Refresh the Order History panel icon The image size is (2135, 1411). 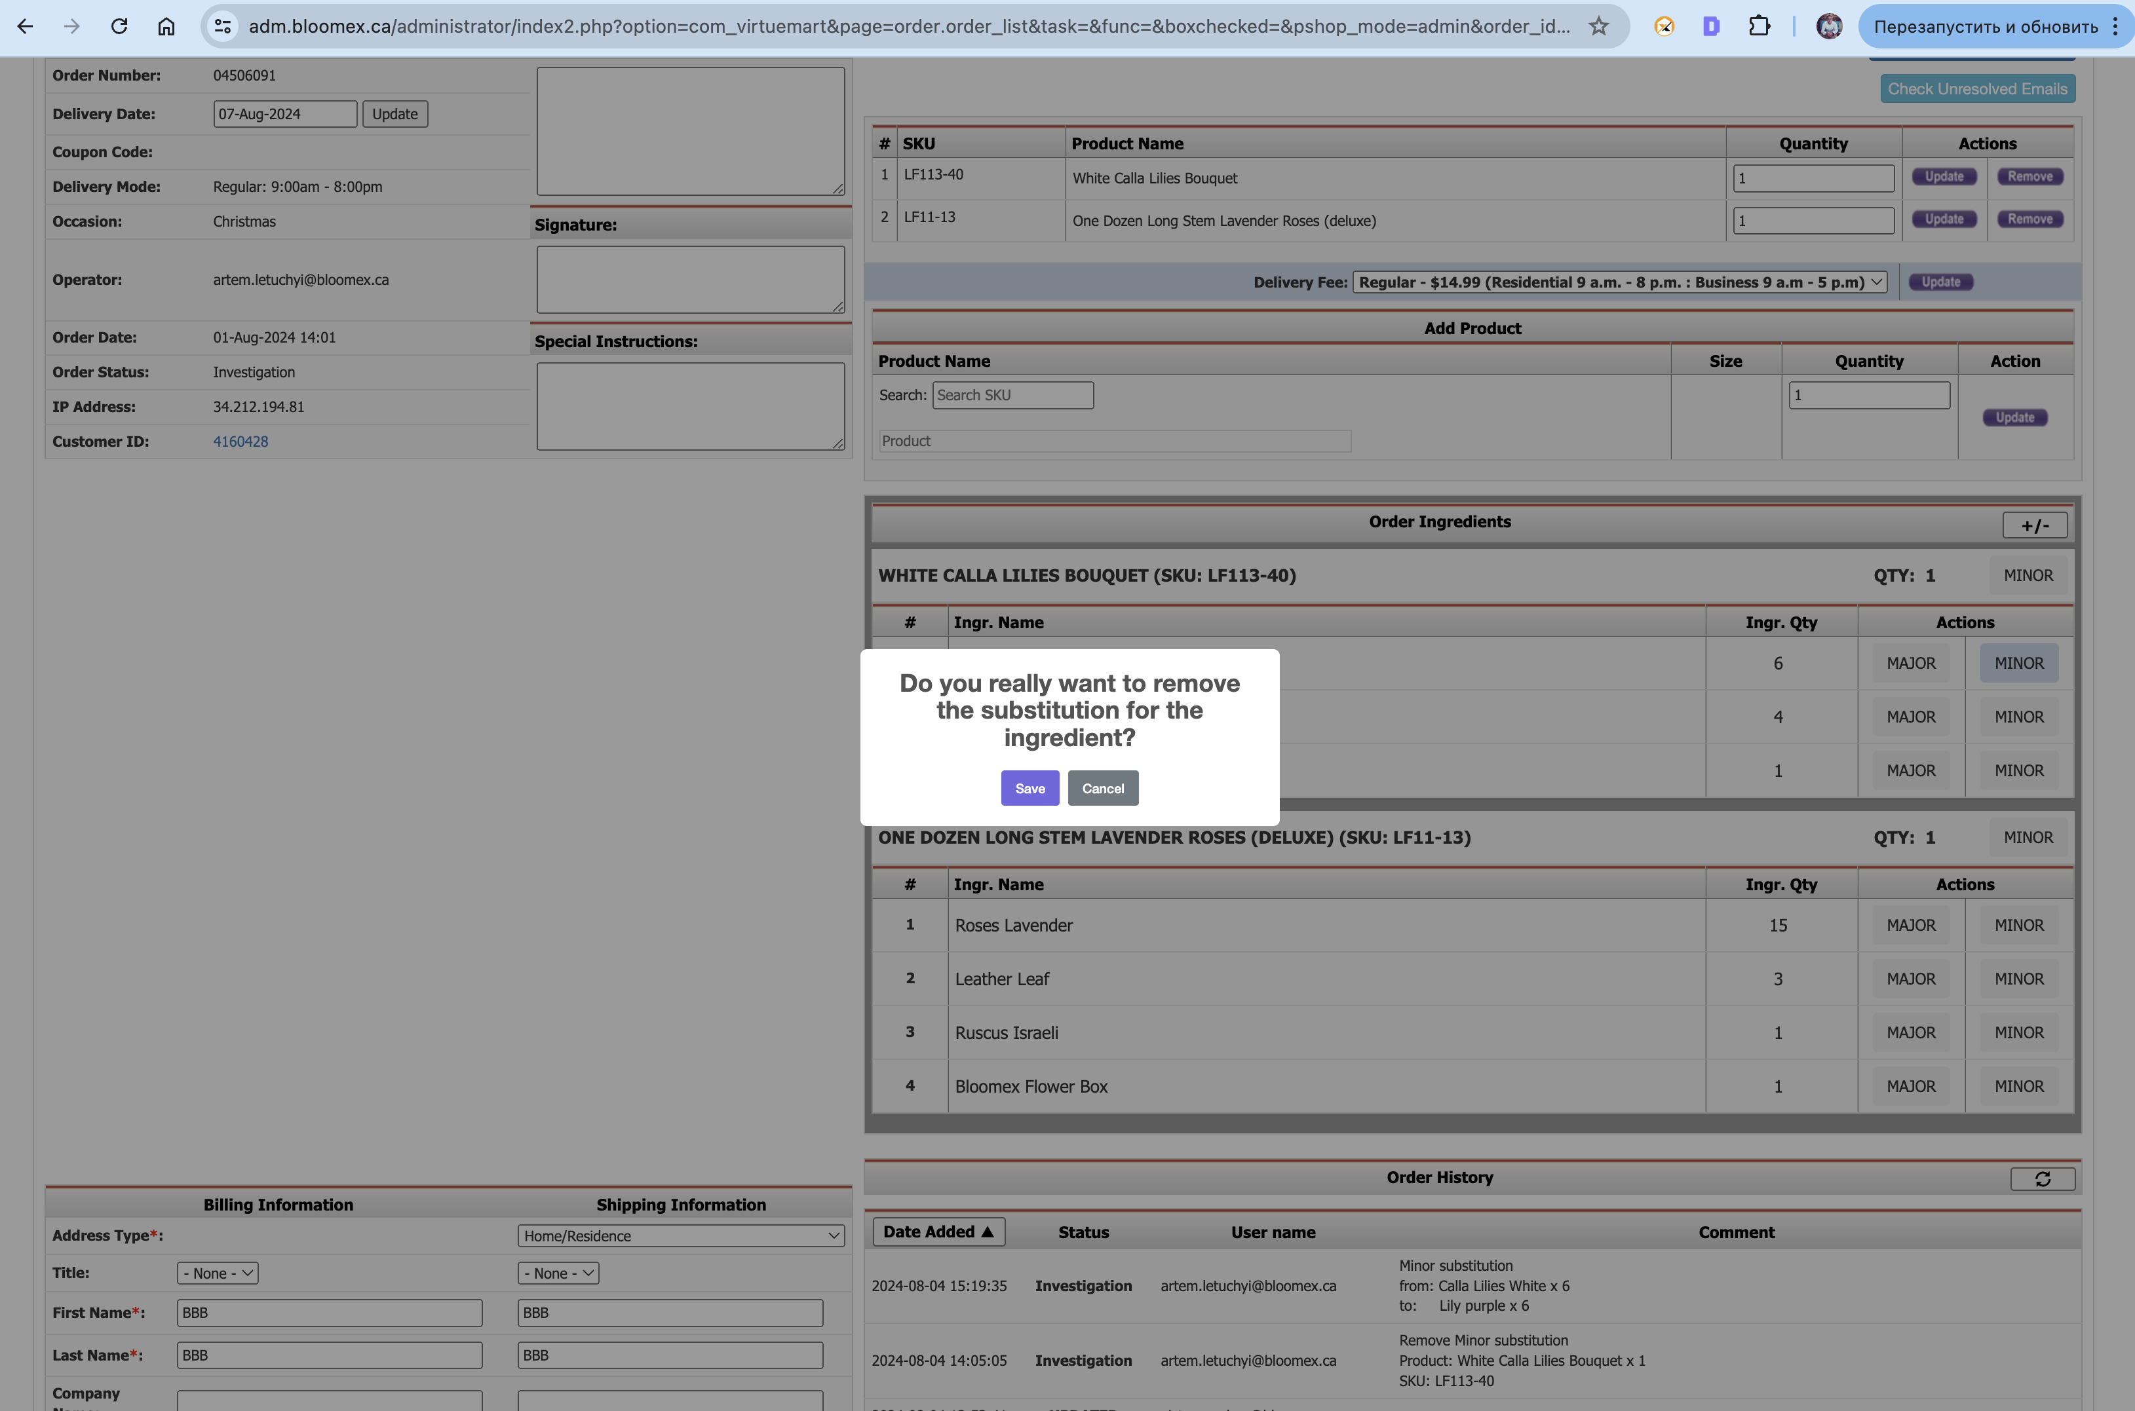(x=2043, y=1179)
